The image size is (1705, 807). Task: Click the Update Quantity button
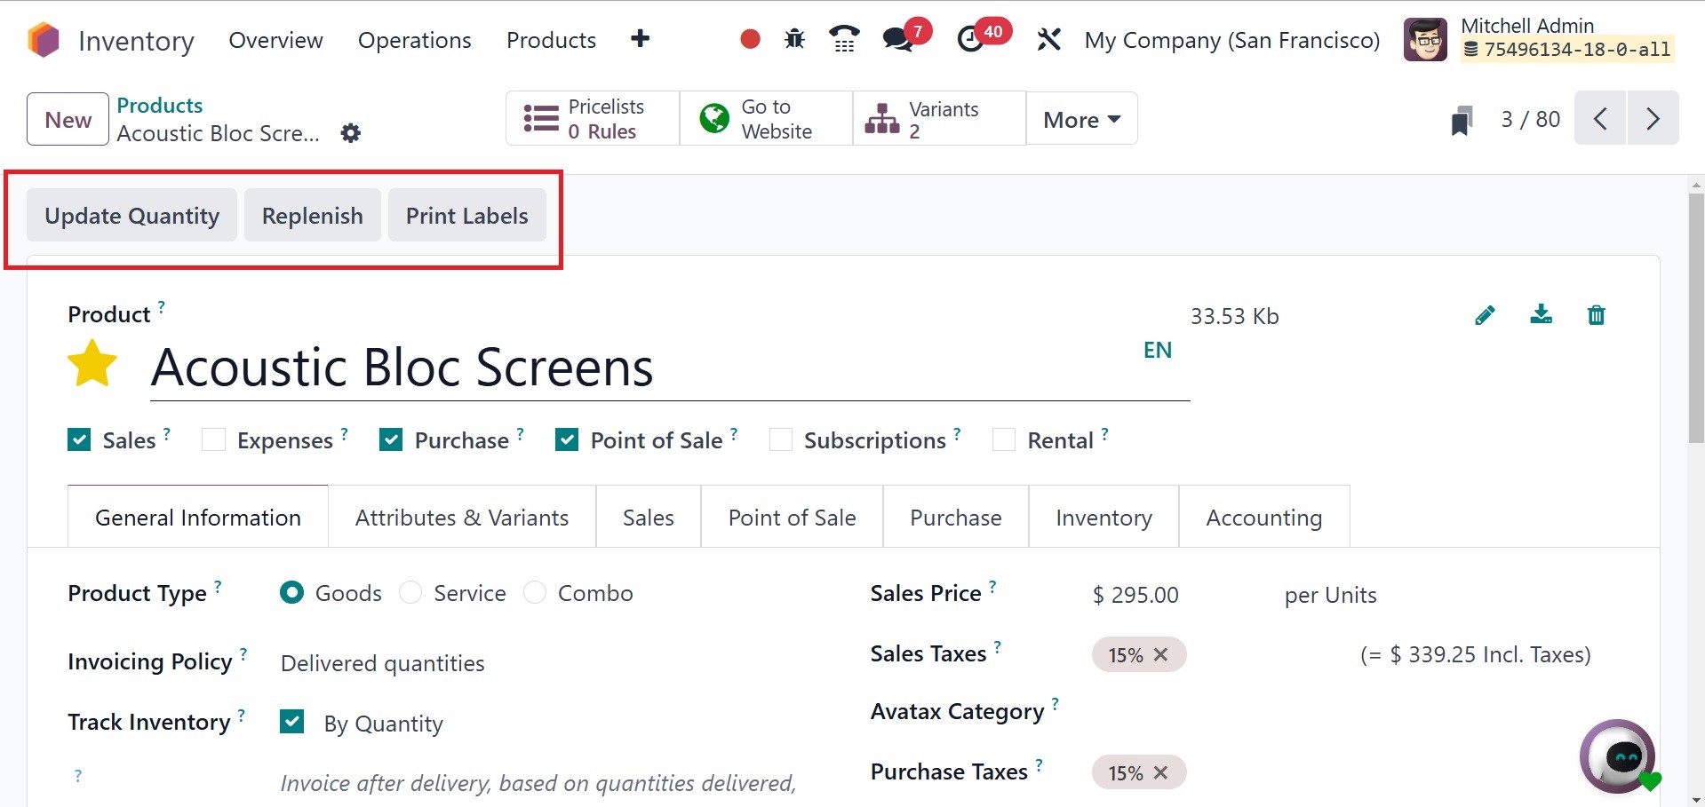point(131,216)
